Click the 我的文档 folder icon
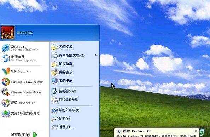 pyautogui.click(x=54, y=47)
